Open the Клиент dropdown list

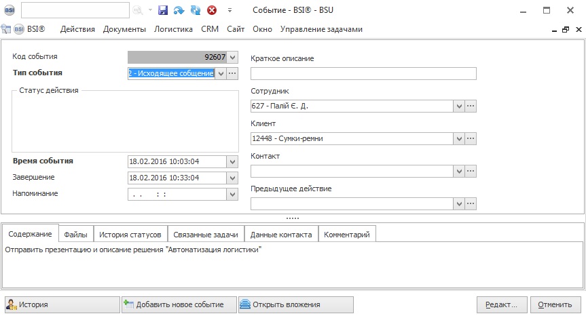pos(458,138)
